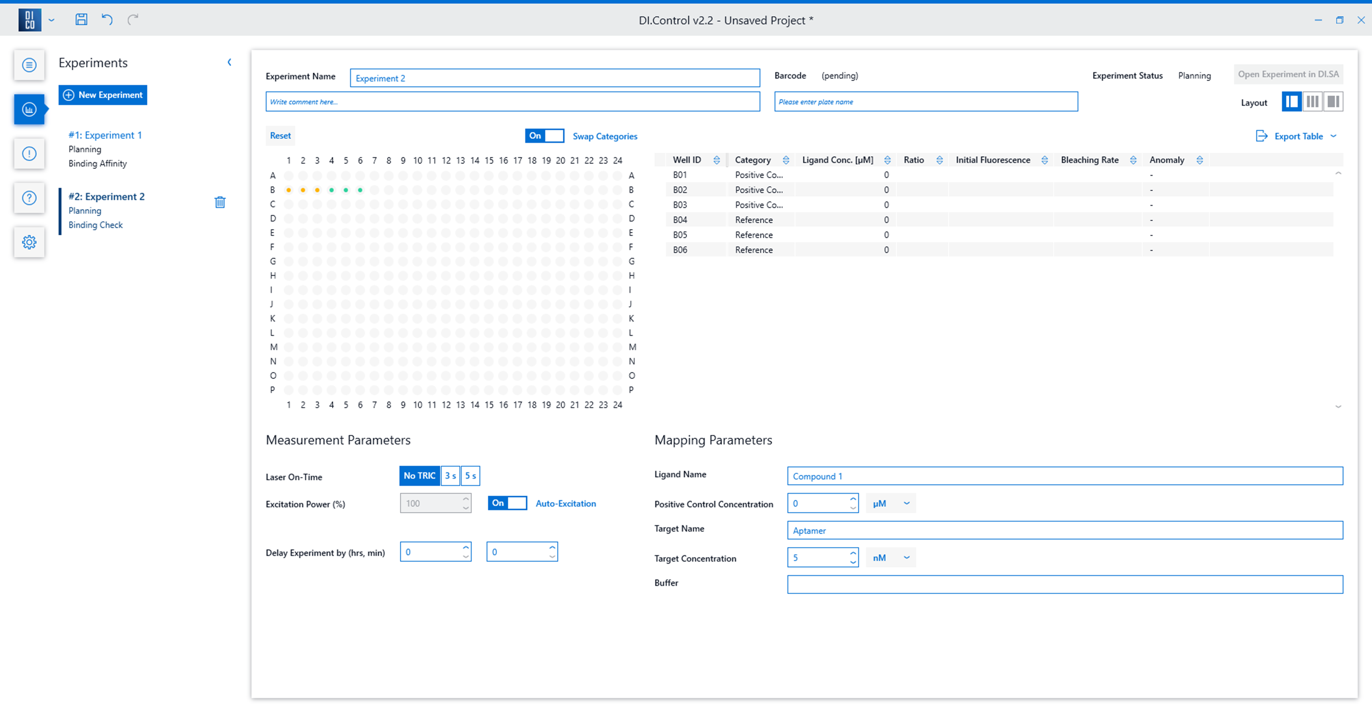
Task: Click the Reset plate button
Action: (280, 135)
